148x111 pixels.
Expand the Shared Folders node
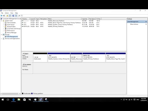click(x=3, y=27)
